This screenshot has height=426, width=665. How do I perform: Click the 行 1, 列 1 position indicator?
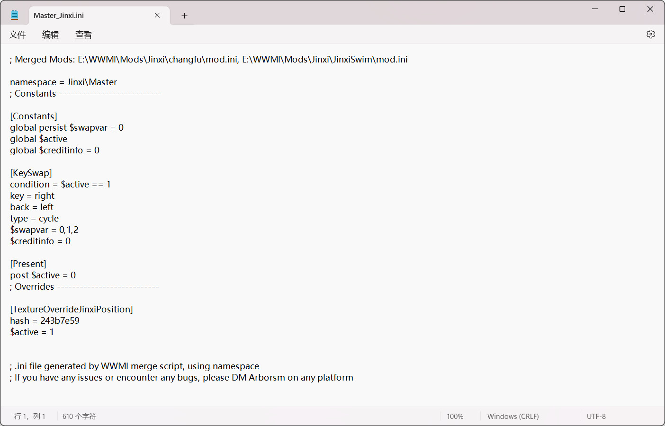[x=30, y=416]
